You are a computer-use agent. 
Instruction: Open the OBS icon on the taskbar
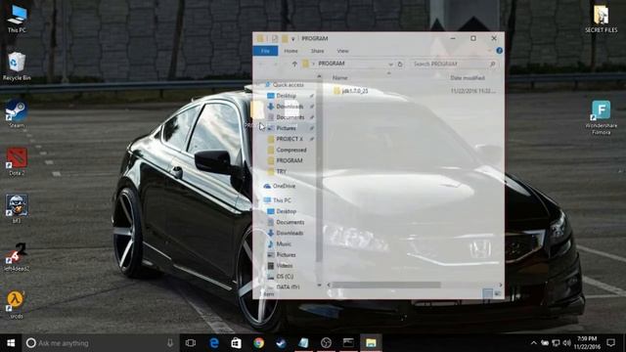click(x=326, y=343)
